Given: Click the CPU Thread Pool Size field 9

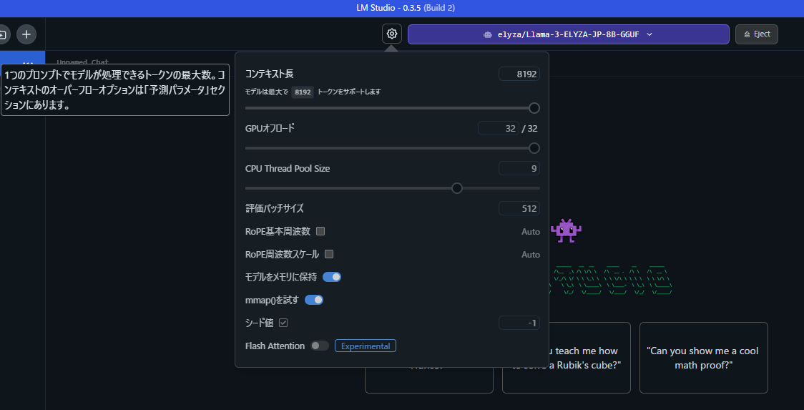Looking at the screenshot, I should 519,168.
